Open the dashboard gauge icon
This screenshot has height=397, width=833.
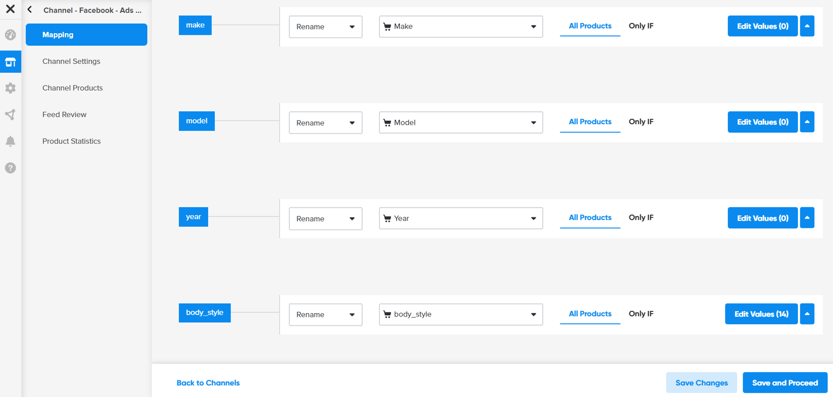tap(10, 35)
